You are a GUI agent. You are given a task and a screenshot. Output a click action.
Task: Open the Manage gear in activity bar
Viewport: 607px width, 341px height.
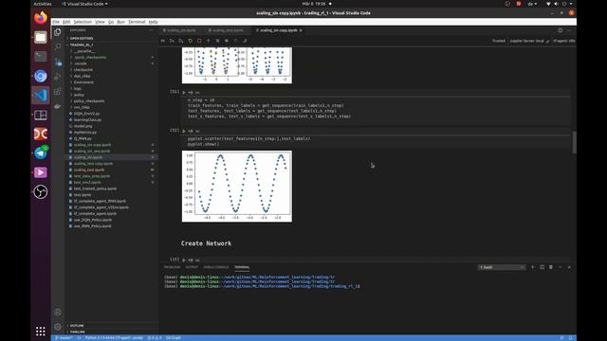coord(57,327)
